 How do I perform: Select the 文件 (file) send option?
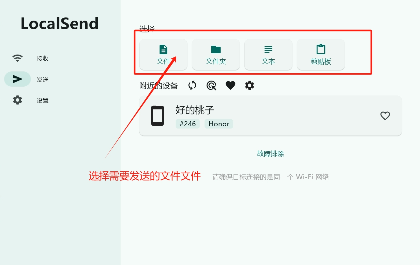coord(163,55)
